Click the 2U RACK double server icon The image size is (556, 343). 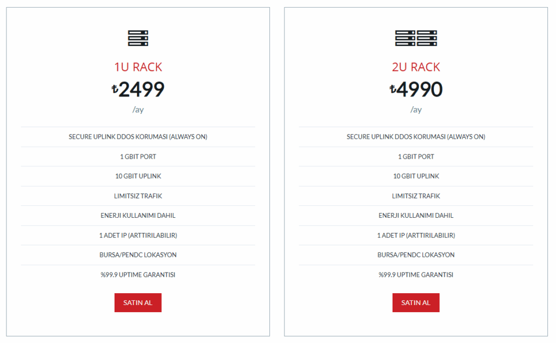(416, 37)
